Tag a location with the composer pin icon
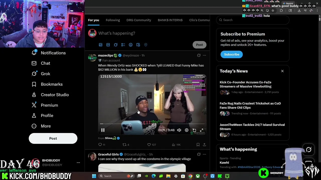Screen dimensions: 321x180 pyautogui.click(x=146, y=45)
